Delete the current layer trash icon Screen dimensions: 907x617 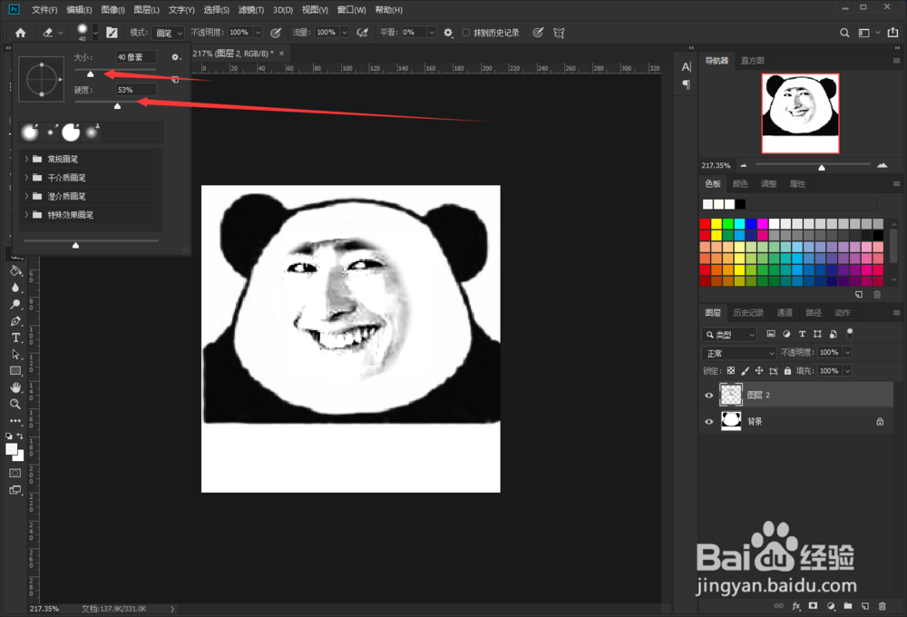click(x=883, y=606)
